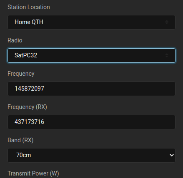Click the 70cm selected band text
The image size is (183, 178).
click(x=24, y=155)
